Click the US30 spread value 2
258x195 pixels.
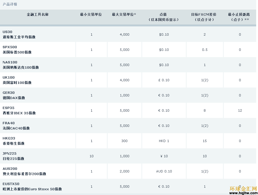(x=205, y=35)
